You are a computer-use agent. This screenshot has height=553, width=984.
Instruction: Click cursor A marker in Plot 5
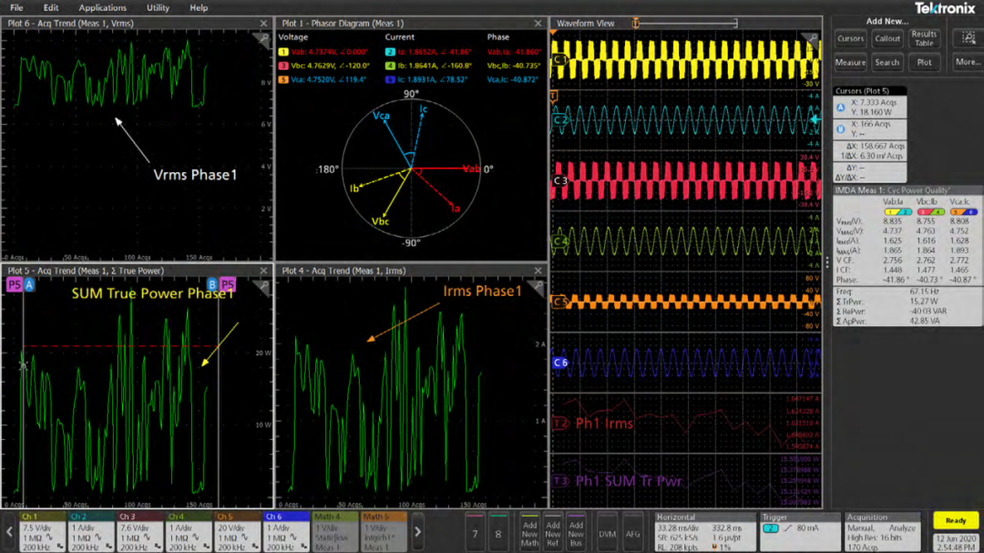(x=29, y=285)
